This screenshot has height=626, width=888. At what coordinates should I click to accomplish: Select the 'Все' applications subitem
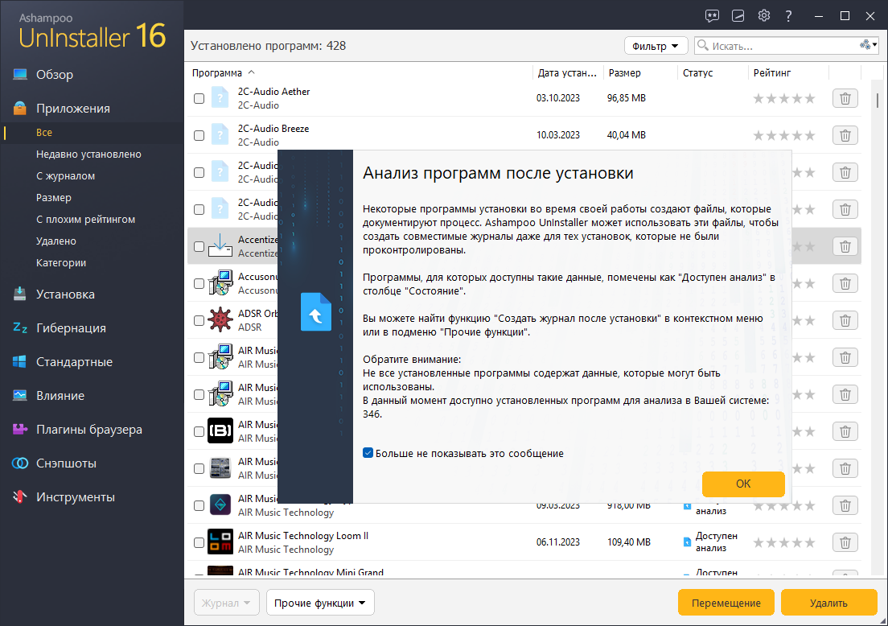coord(44,133)
